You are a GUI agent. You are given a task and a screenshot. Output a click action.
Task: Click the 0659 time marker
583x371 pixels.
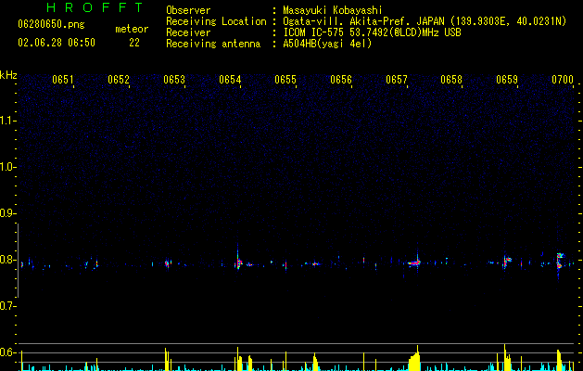pyautogui.click(x=507, y=80)
